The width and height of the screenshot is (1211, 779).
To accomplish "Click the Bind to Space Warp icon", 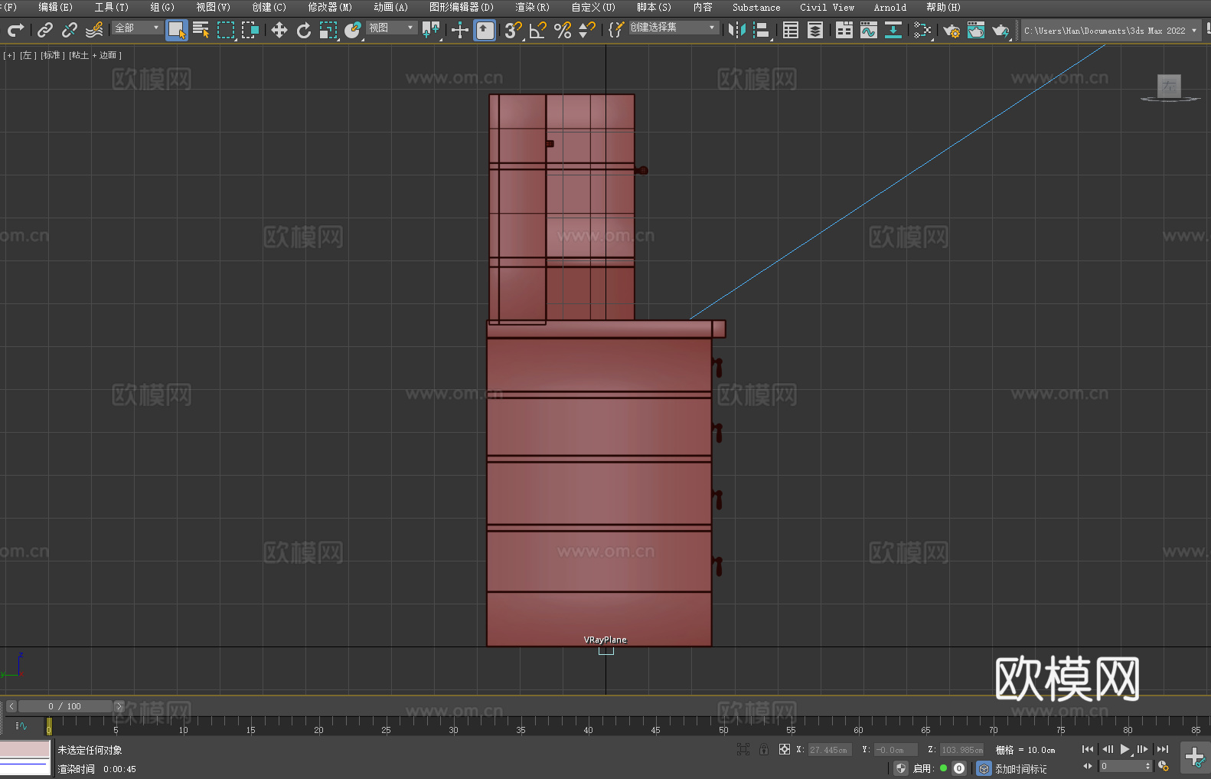I will 94,30.
